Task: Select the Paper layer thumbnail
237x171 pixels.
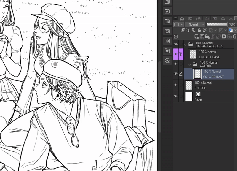Action: click(189, 96)
